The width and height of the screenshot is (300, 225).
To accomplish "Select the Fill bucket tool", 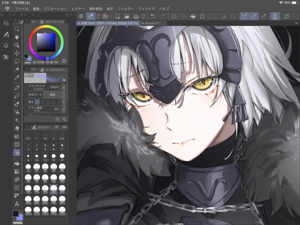I will tap(17, 163).
